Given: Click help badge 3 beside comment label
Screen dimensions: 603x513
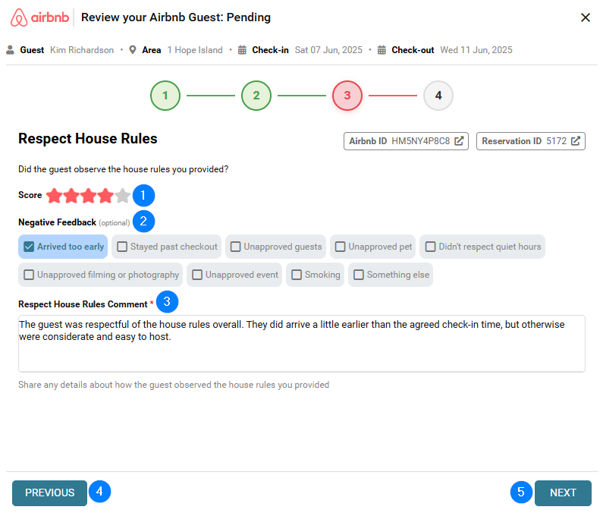Looking at the screenshot, I should coord(168,302).
